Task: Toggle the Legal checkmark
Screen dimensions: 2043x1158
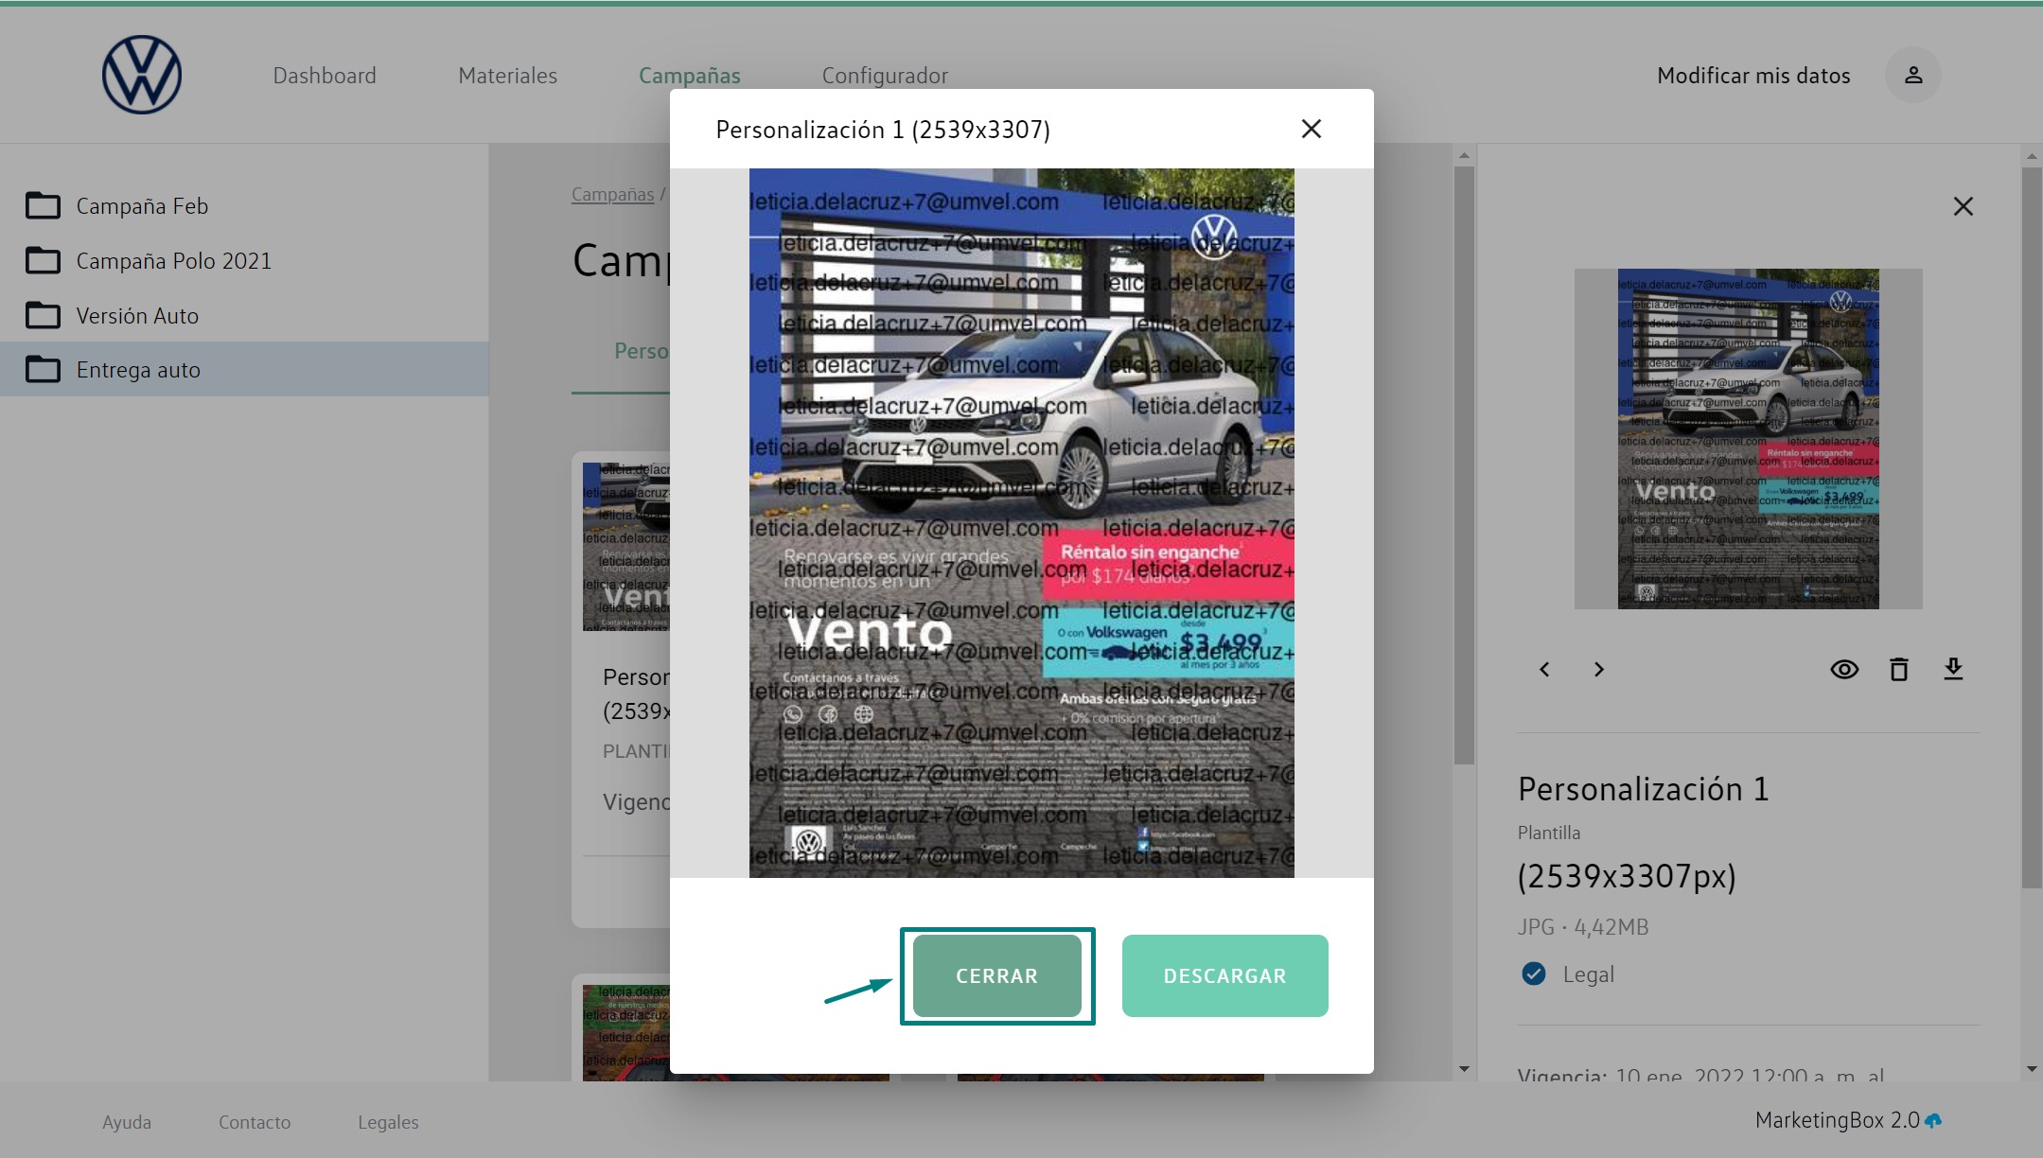Action: (1533, 974)
